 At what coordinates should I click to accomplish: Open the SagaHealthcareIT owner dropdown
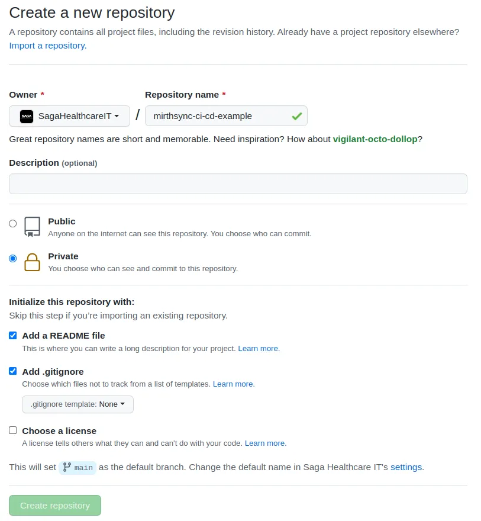(70, 116)
